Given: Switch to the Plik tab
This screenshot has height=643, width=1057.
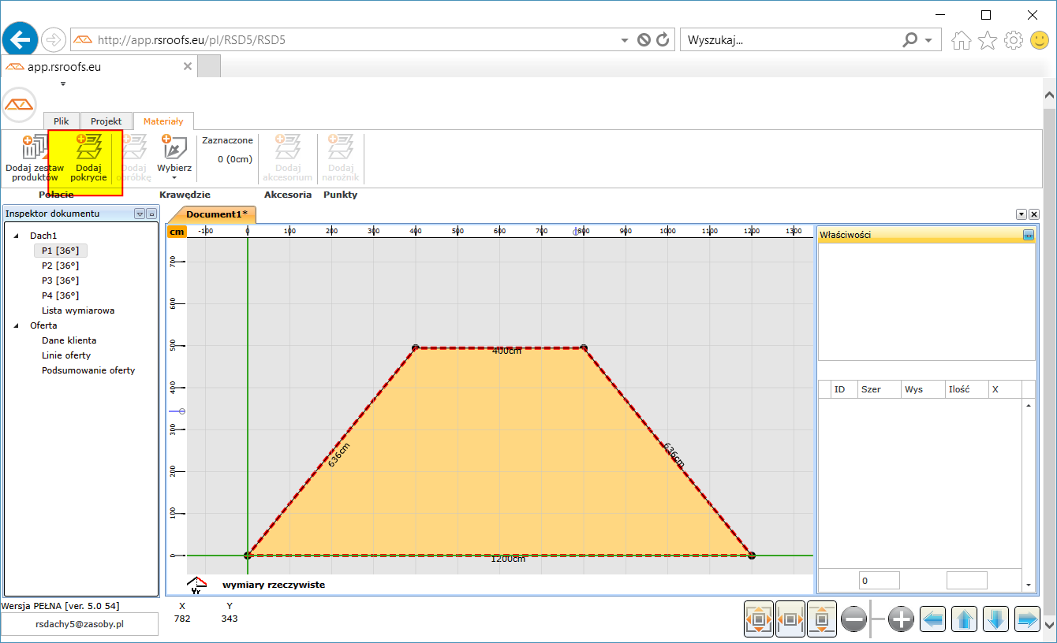Looking at the screenshot, I should tap(62, 121).
